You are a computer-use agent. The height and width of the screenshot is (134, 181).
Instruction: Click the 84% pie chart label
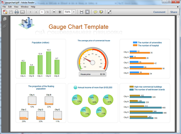(x=94, y=102)
